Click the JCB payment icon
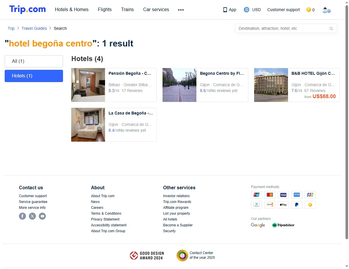Screen dimensions: 349x269 (310, 195)
